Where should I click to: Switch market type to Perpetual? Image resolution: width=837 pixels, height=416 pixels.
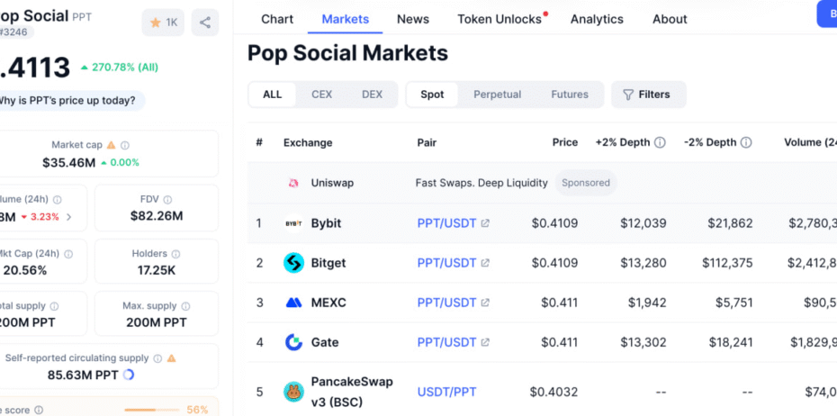click(x=497, y=95)
